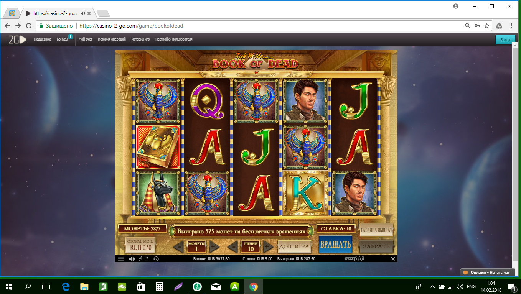Open taskbar search magnifier
This screenshot has height=294, width=521.
(x=28, y=286)
